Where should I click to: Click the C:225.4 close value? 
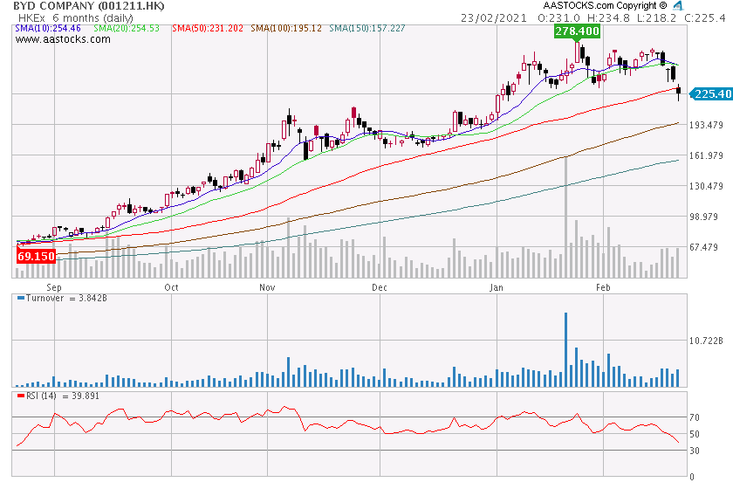point(705,17)
